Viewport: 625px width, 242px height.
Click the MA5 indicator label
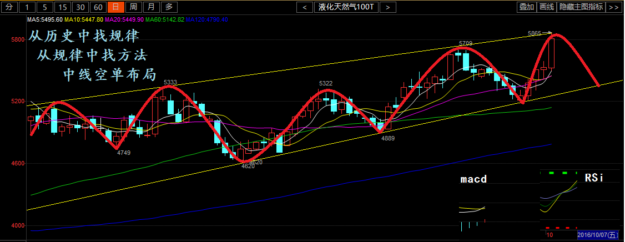point(45,19)
